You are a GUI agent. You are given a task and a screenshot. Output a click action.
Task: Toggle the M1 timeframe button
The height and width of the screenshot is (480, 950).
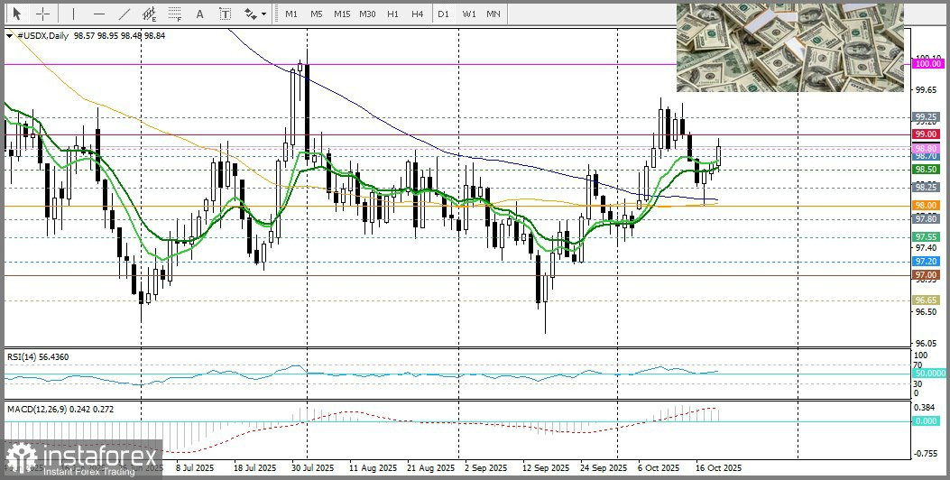(291, 14)
